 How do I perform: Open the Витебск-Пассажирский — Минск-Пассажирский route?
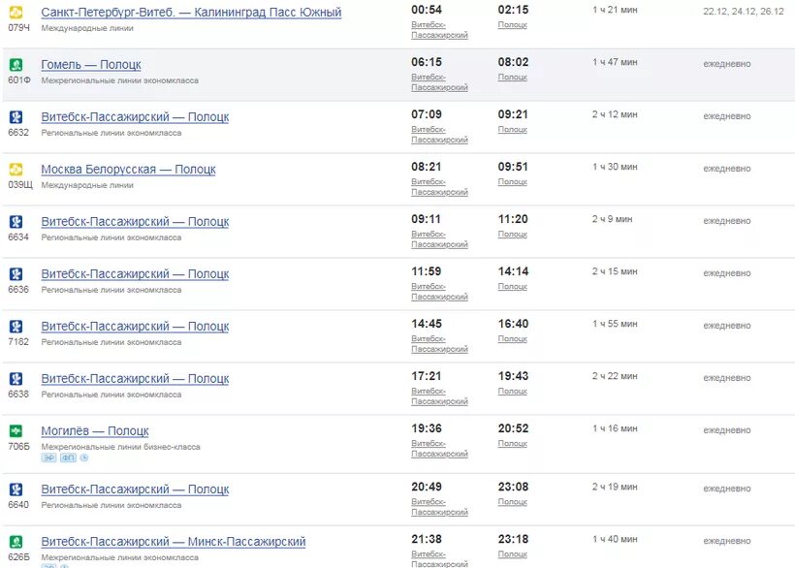(174, 542)
